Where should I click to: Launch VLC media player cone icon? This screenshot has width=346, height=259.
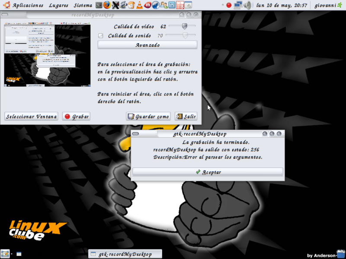139,5
